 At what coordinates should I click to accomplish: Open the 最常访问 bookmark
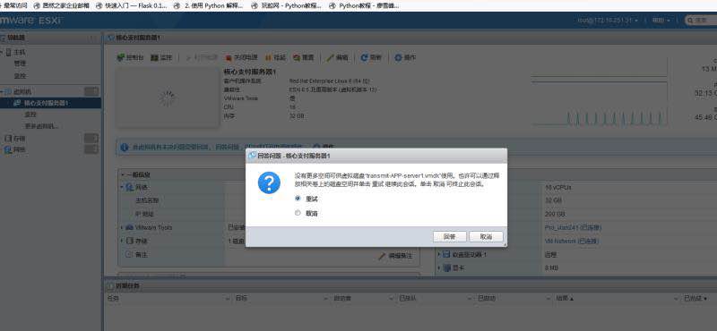[x=13, y=6]
